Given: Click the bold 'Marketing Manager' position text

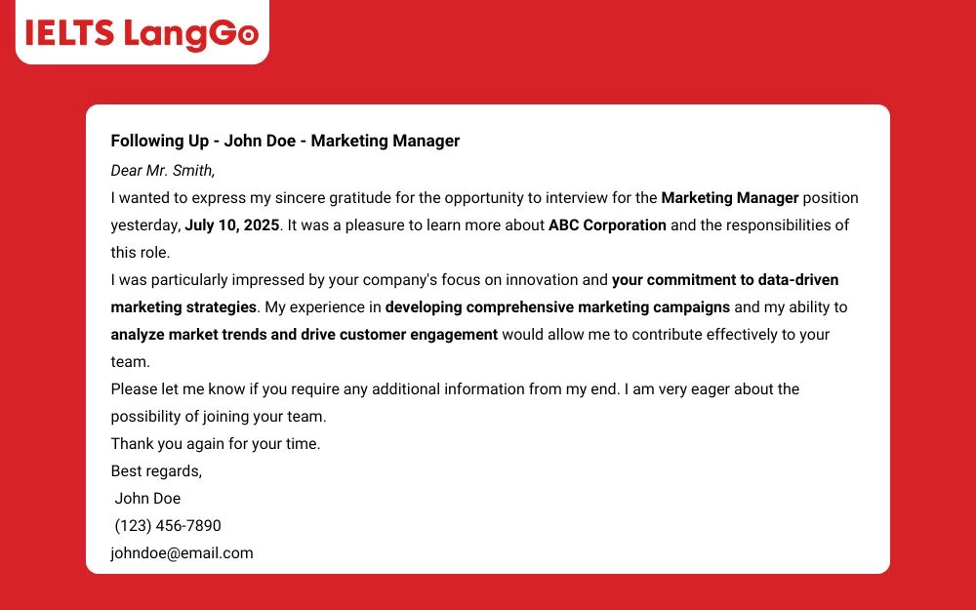Looking at the screenshot, I should click(729, 198).
